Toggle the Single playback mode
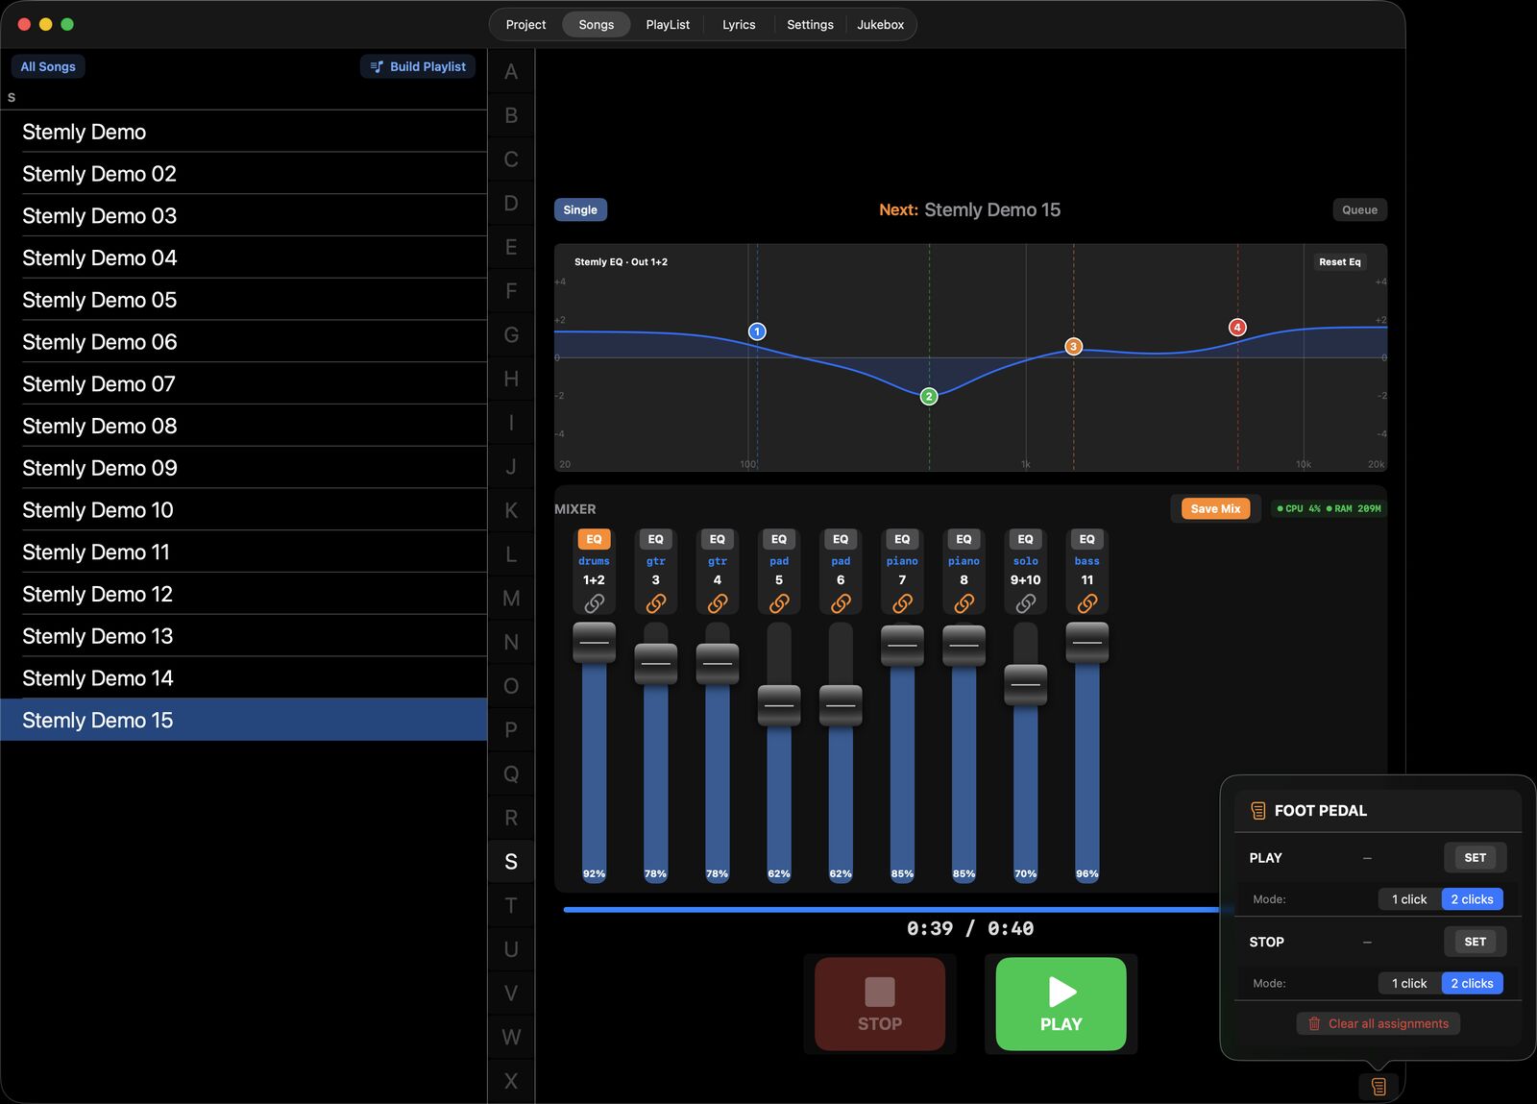Screen dimensions: 1537x1104 (580, 209)
